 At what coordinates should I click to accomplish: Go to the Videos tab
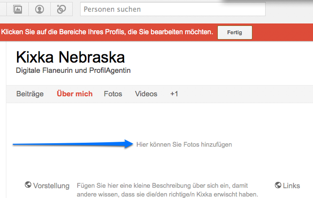[x=146, y=94]
